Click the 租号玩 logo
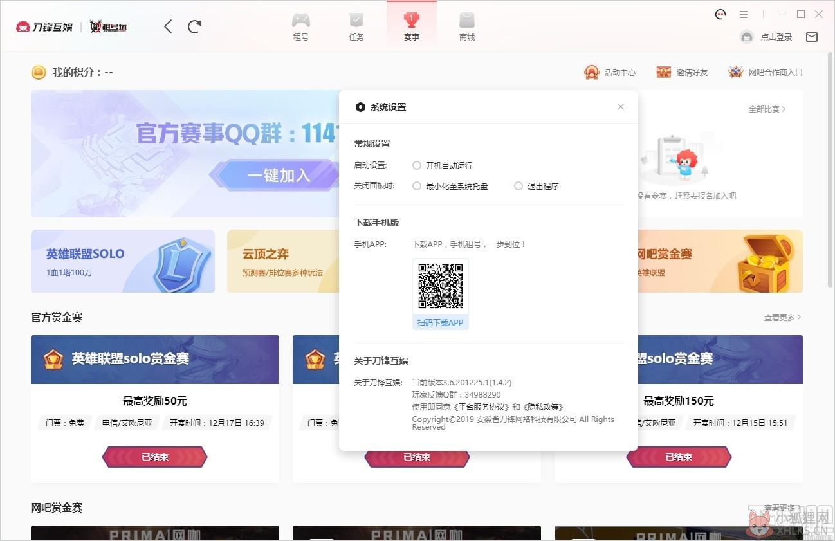835x541 pixels. 108,26
